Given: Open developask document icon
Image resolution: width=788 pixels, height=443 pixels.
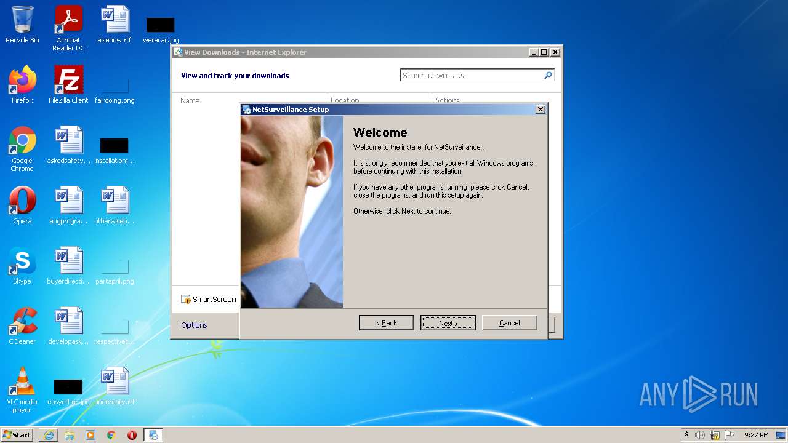Looking at the screenshot, I should (x=68, y=326).
